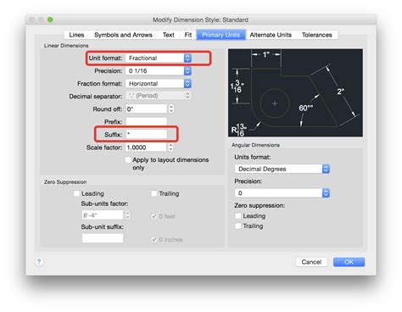402x312 pixels.
Task: Open the angular Precision dropdown
Action: pyautogui.click(x=282, y=193)
